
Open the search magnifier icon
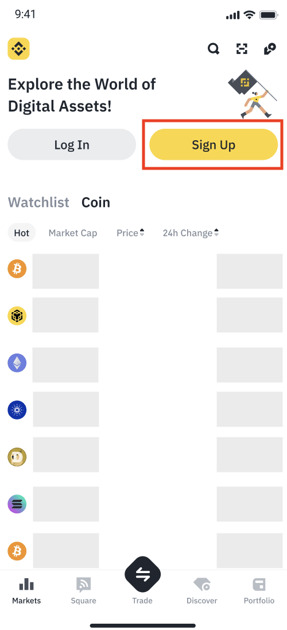point(213,49)
